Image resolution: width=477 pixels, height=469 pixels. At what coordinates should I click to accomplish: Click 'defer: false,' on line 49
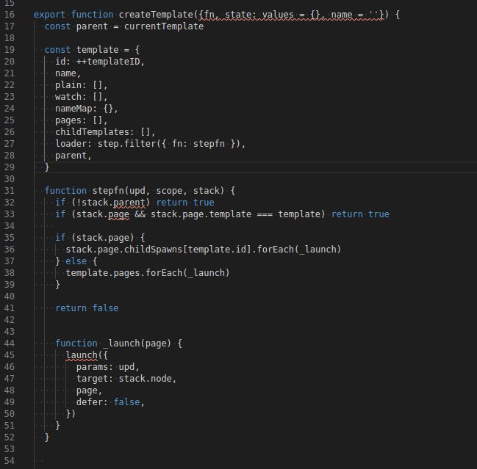pyautogui.click(x=110, y=402)
